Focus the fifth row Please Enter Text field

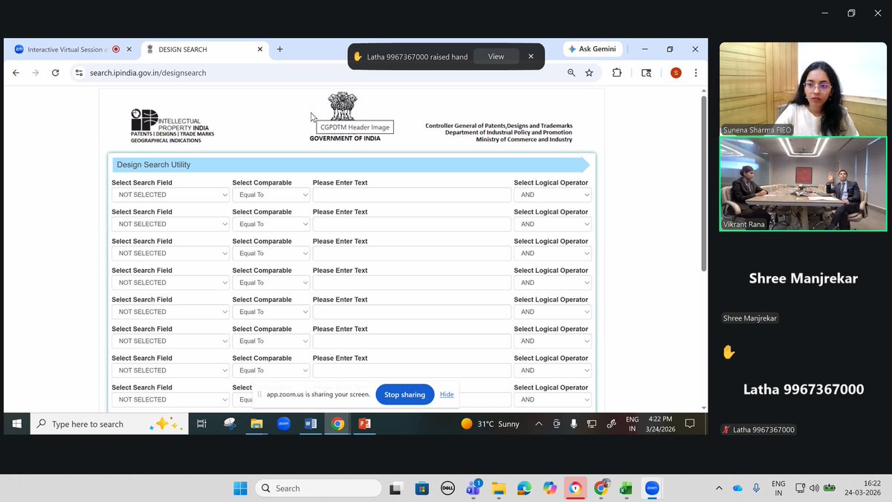[412, 312]
